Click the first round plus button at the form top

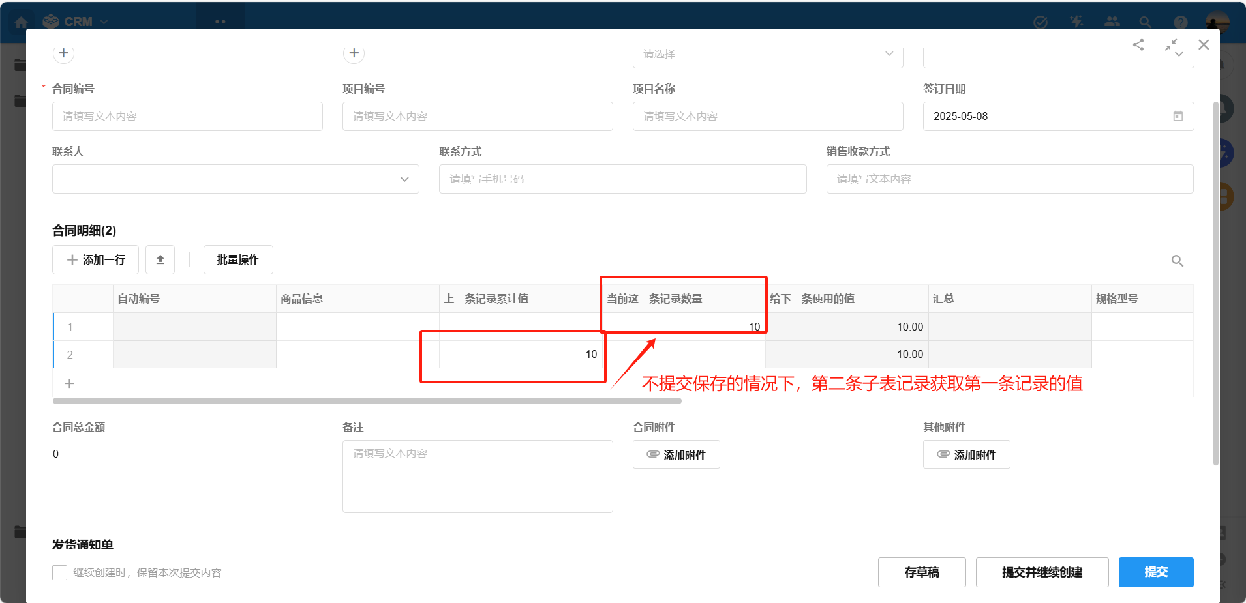tap(63, 53)
